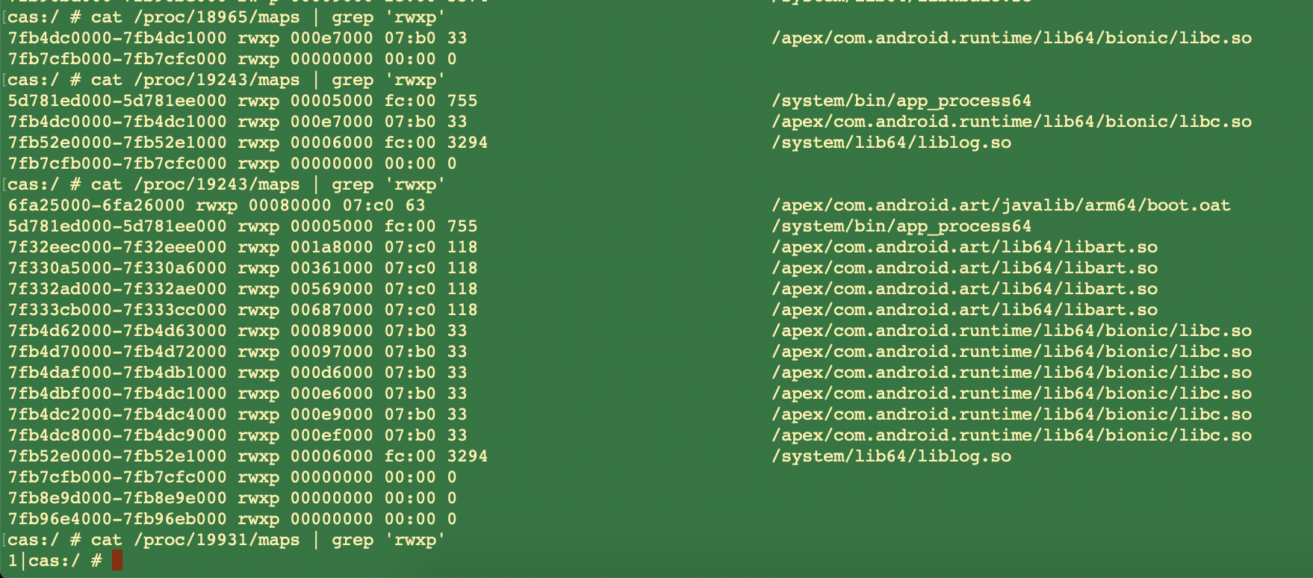Image resolution: width=1313 pixels, height=578 pixels.
Task: Click the address range 7fb4dbf000-7fb4dc1000
Action: (x=117, y=394)
